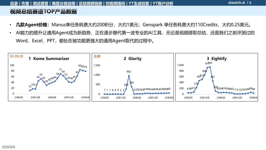
Task: Select the Kome Summarizer chart title
Action: 51,58
